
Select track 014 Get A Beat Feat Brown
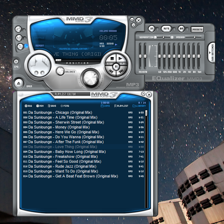(x=84, y=176)
